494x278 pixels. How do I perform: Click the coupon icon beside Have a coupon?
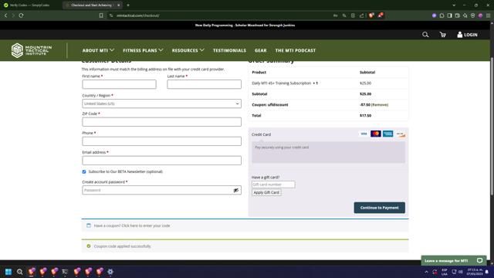(89, 225)
